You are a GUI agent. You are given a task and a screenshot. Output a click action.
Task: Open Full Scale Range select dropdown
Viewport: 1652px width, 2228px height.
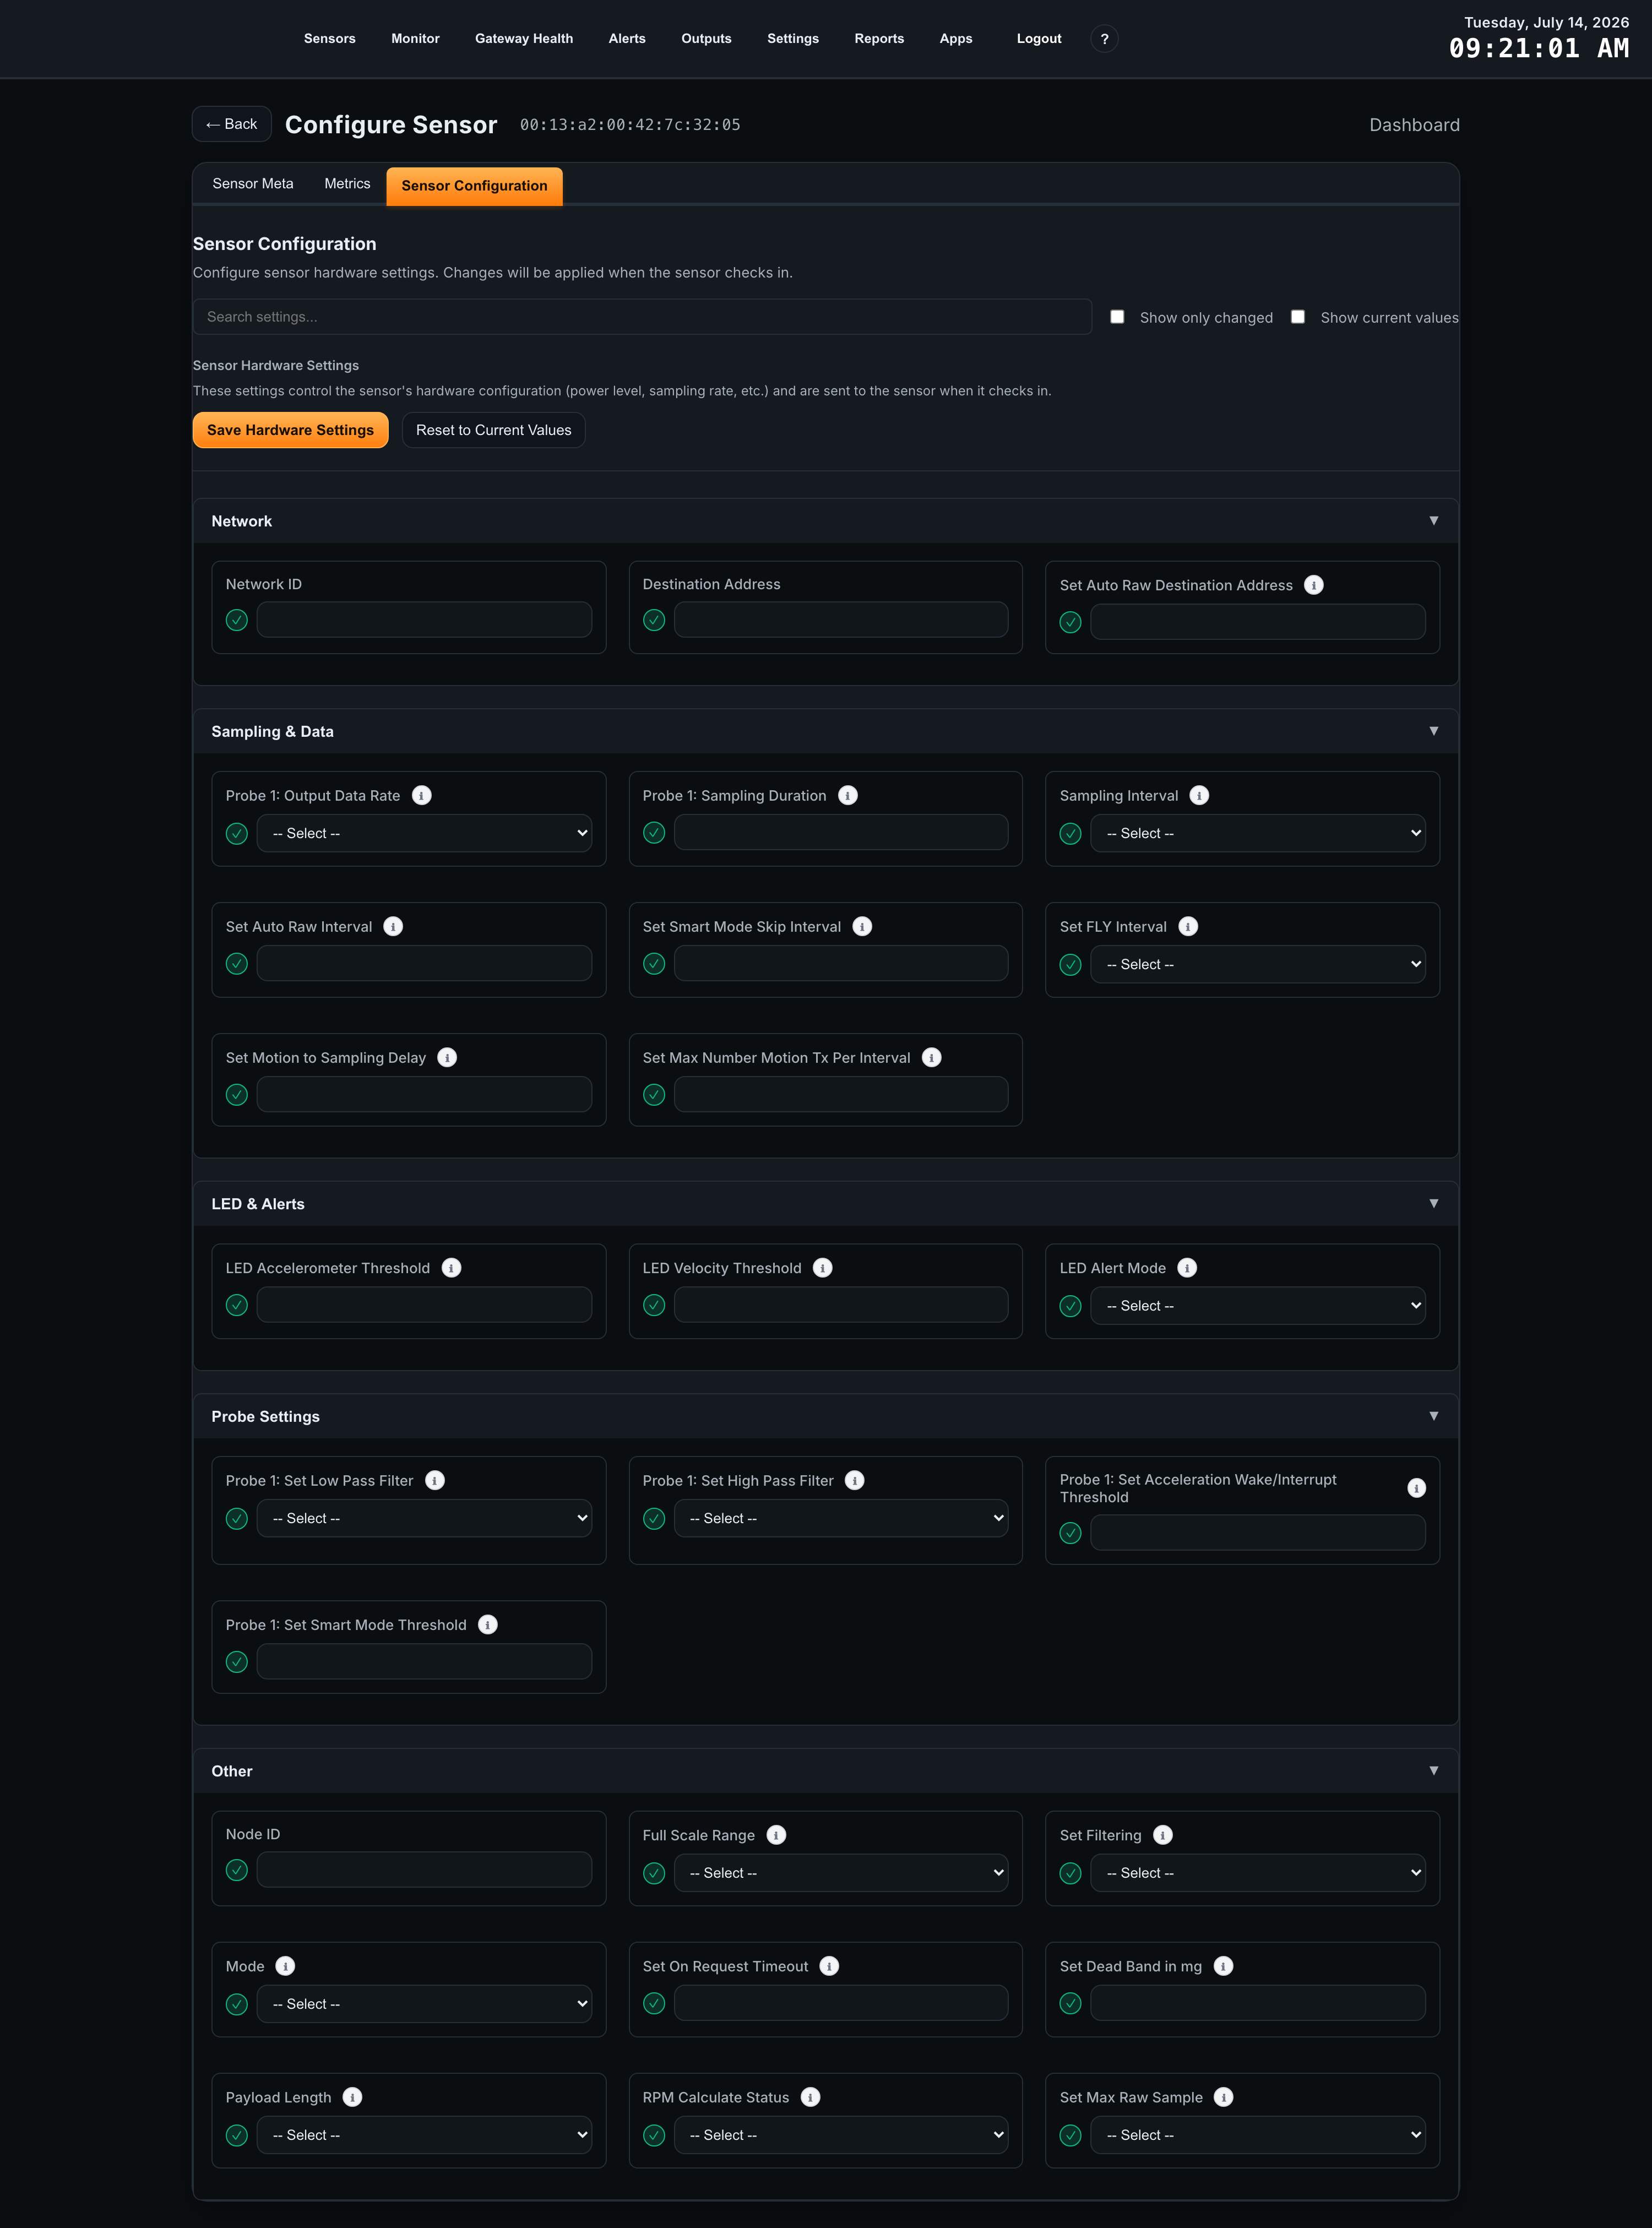(841, 1873)
